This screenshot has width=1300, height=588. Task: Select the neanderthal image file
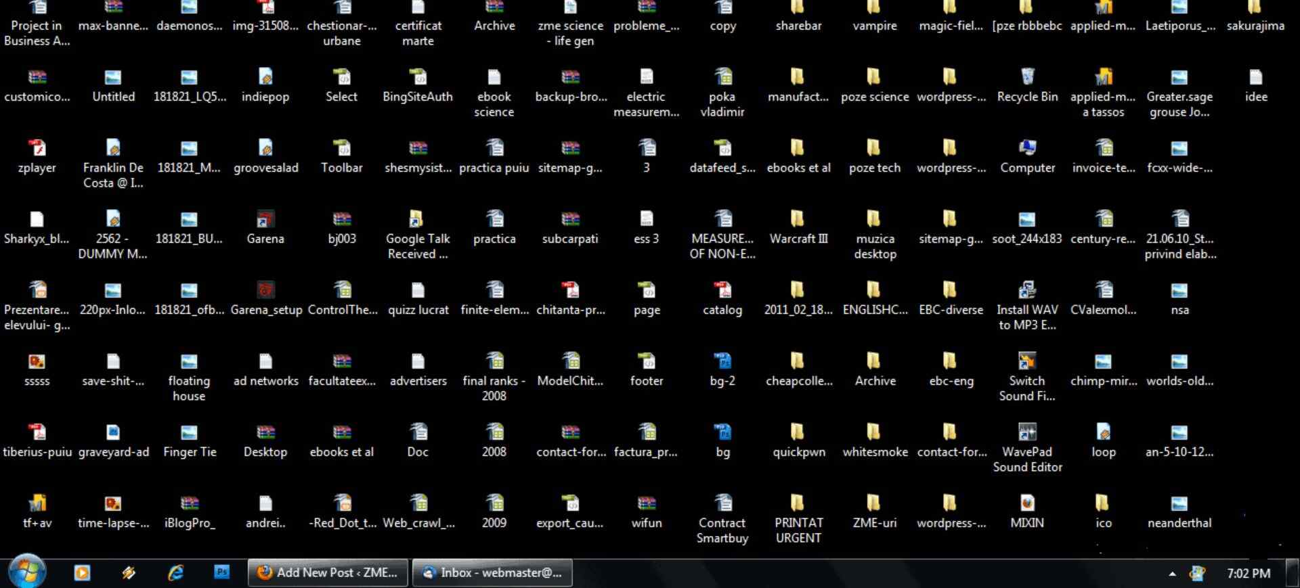[1179, 512]
